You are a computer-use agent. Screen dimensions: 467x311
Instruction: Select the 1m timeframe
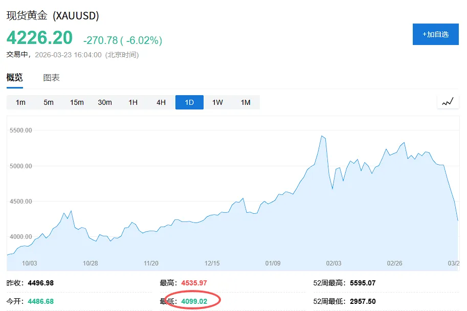click(20, 102)
